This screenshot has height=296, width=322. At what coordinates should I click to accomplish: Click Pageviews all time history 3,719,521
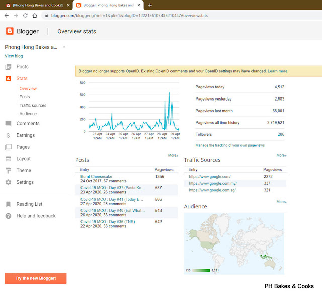[x=276, y=123]
